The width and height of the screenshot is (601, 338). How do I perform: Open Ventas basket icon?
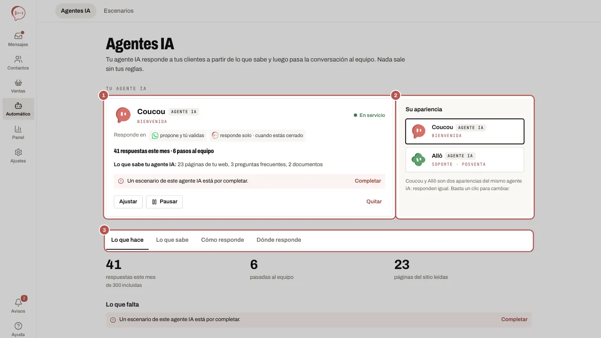(18, 82)
